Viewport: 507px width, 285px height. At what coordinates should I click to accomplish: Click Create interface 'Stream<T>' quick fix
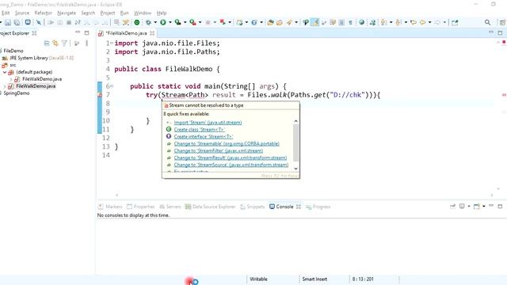[204, 137]
